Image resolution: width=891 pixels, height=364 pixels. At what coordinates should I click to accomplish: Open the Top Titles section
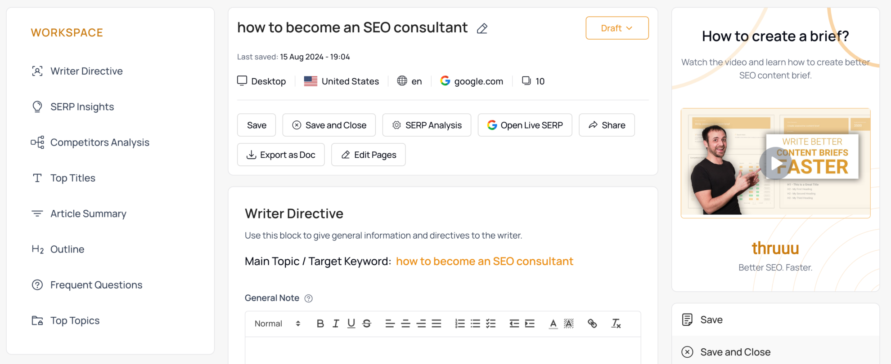(73, 178)
